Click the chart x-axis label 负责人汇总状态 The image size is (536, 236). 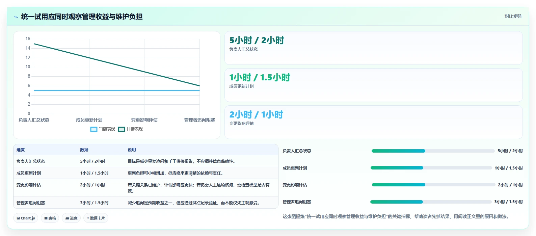(x=34, y=120)
